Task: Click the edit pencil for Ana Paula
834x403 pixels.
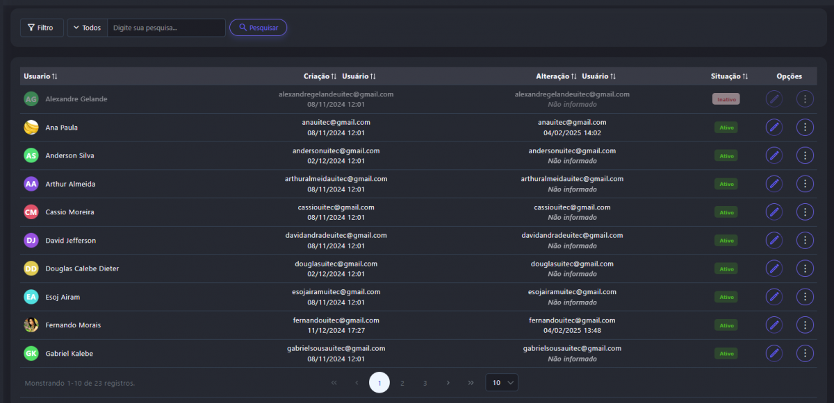Action: pyautogui.click(x=774, y=127)
